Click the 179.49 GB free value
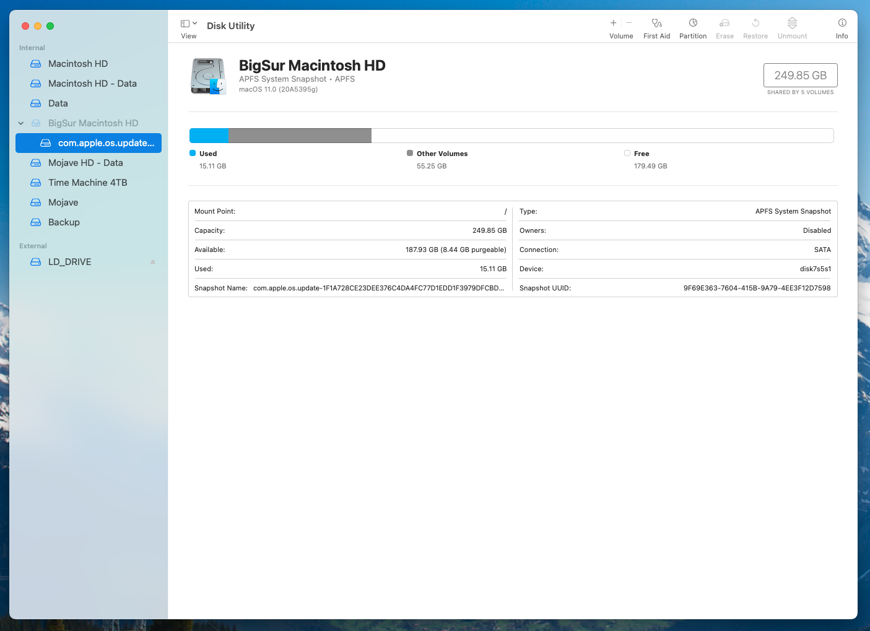This screenshot has width=870, height=631. (x=651, y=166)
